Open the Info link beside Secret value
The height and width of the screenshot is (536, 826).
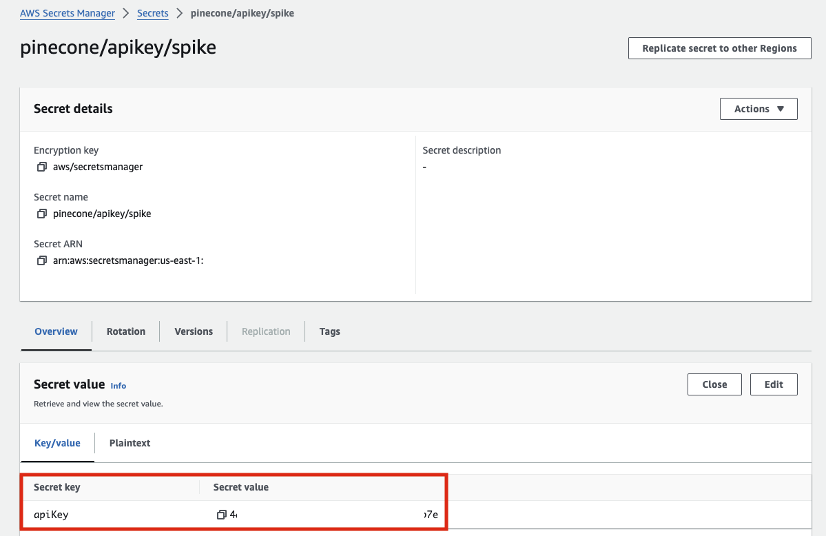pyautogui.click(x=118, y=386)
